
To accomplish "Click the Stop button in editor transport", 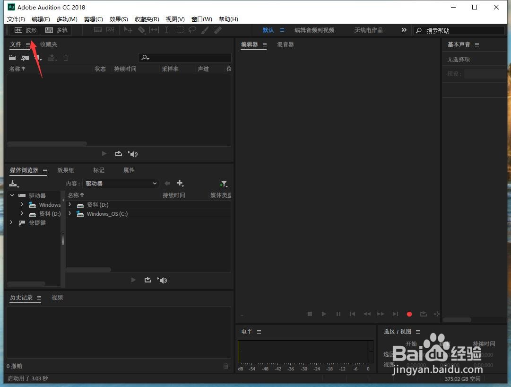I will (310, 314).
